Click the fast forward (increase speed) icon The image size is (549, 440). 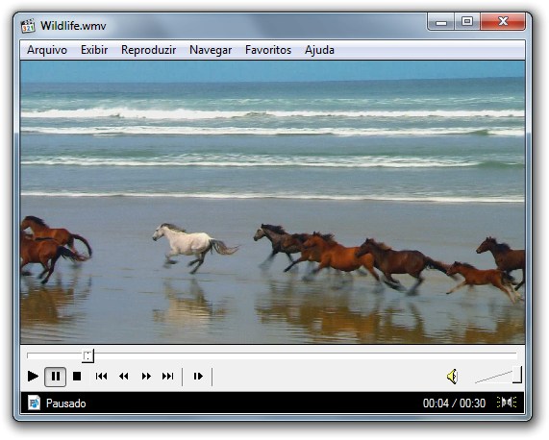click(146, 377)
